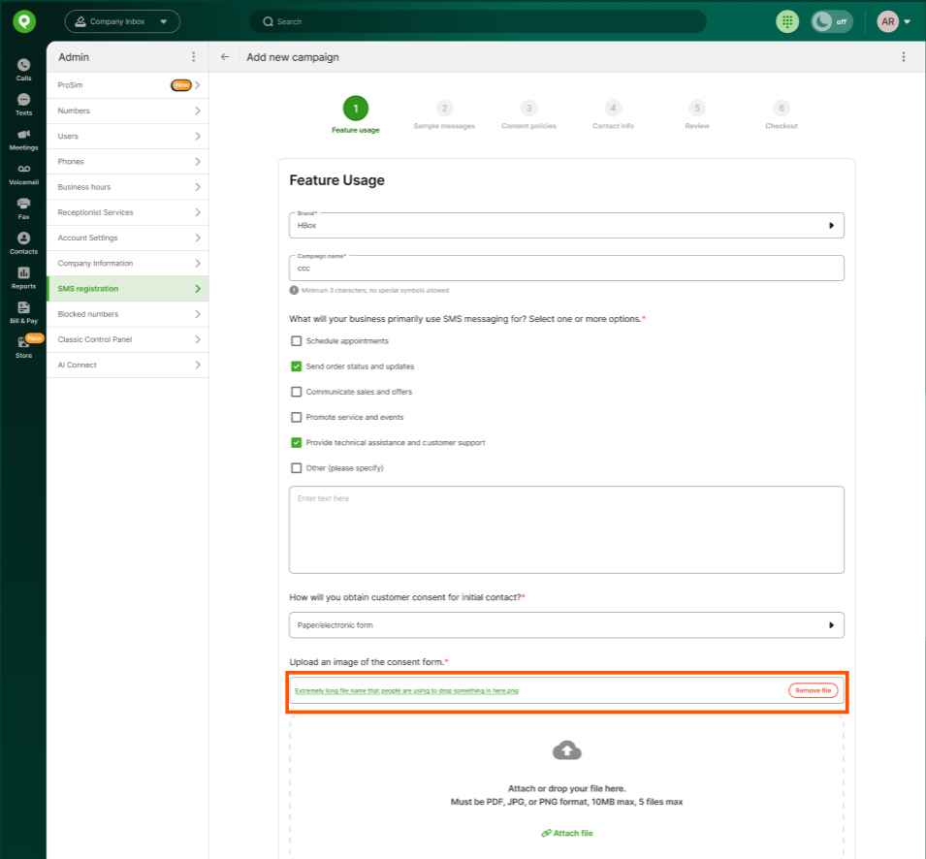The image size is (926, 859).
Task: Open the Fax section icon
Action: click(23, 208)
